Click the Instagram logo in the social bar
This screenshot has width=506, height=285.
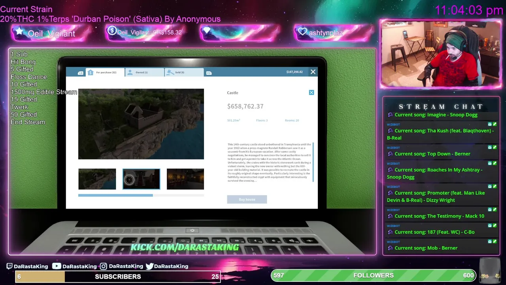pos(103,266)
